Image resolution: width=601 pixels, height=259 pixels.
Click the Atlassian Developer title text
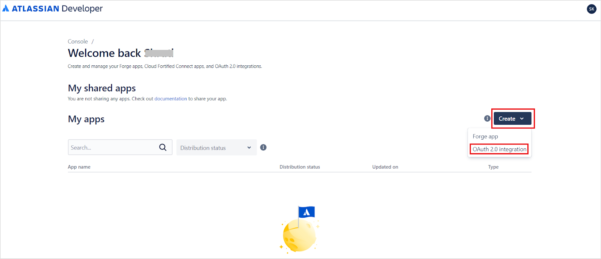tap(57, 8)
